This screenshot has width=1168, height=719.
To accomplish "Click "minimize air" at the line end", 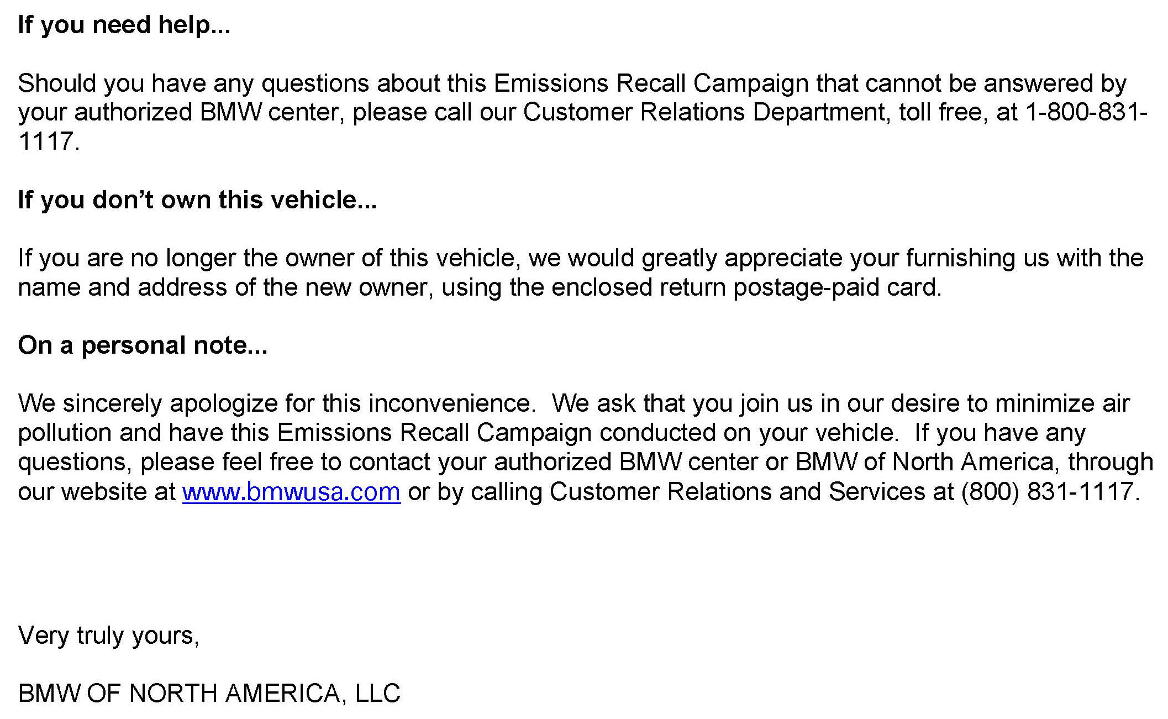I will pos(1062,403).
